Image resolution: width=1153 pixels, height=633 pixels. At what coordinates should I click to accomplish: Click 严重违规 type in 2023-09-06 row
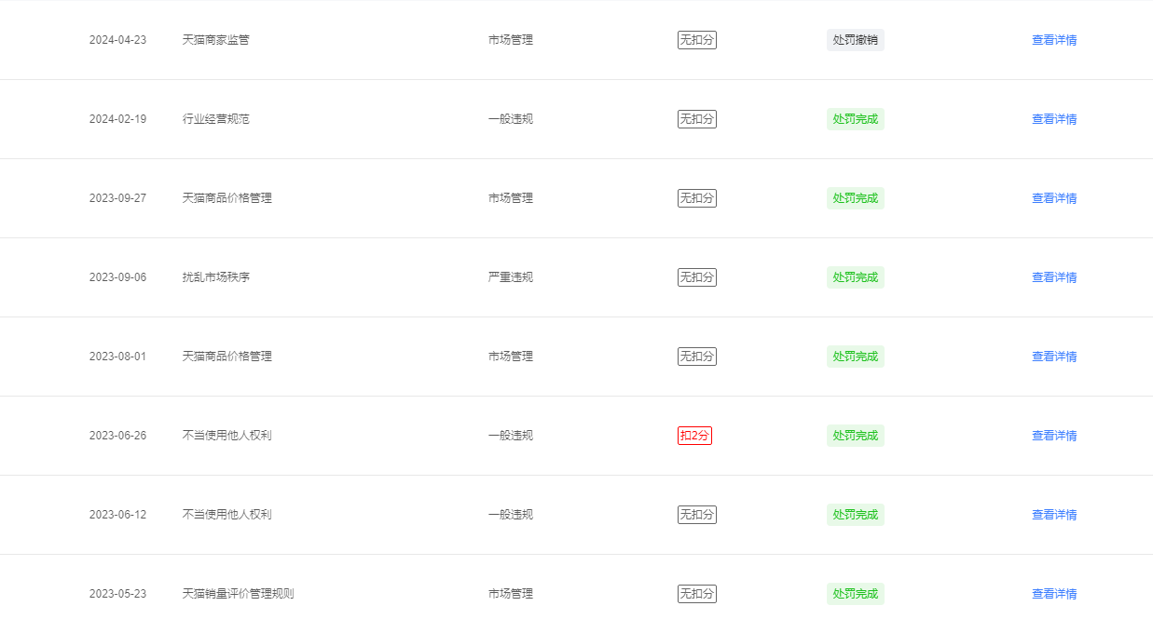(x=511, y=277)
